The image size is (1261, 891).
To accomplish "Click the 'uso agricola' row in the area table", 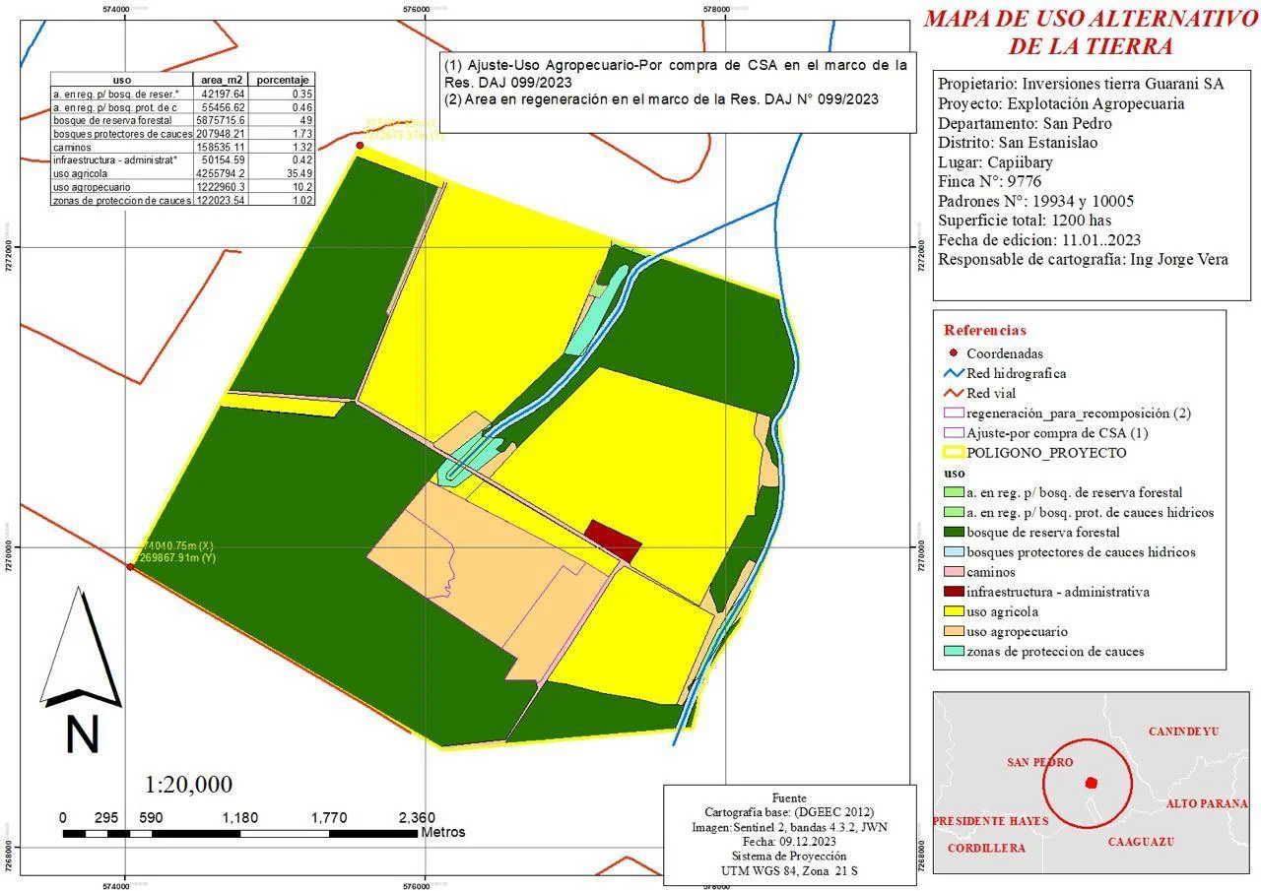I will tap(183, 173).
